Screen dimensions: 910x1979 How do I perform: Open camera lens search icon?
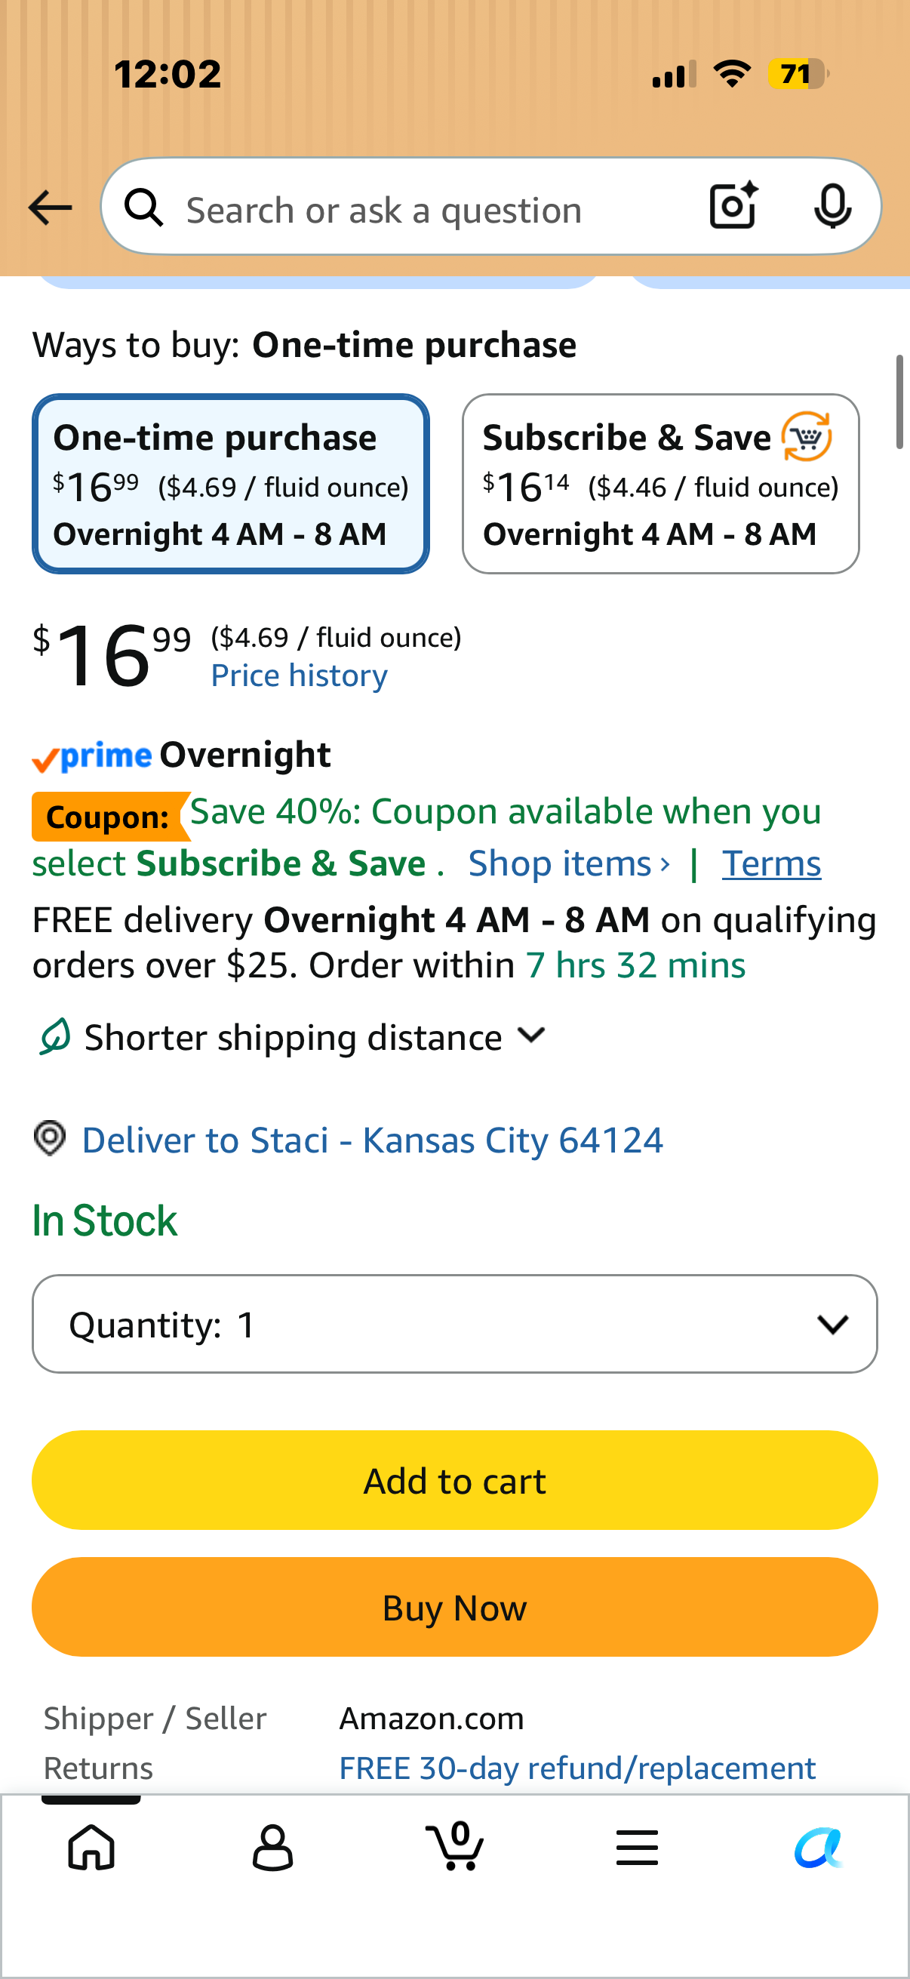tap(734, 206)
